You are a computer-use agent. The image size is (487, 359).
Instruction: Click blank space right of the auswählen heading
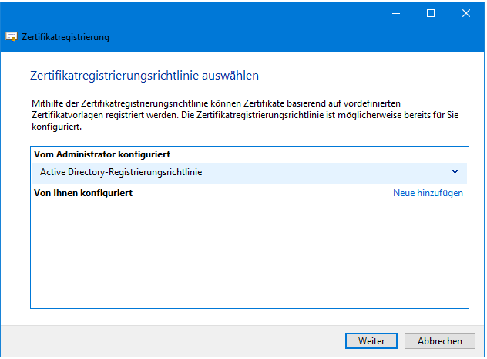coord(370,76)
